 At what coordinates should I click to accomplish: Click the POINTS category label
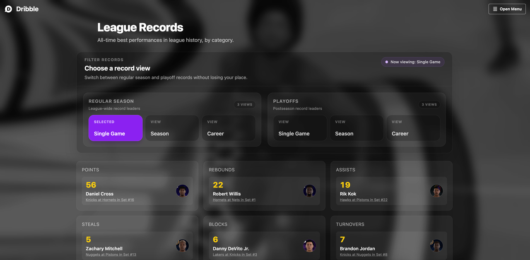click(90, 170)
